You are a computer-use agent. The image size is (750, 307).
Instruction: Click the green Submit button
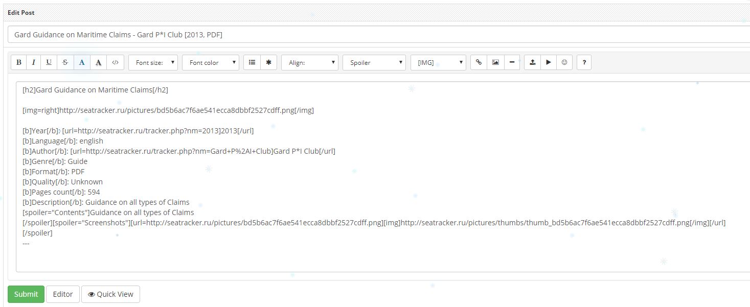(26, 294)
